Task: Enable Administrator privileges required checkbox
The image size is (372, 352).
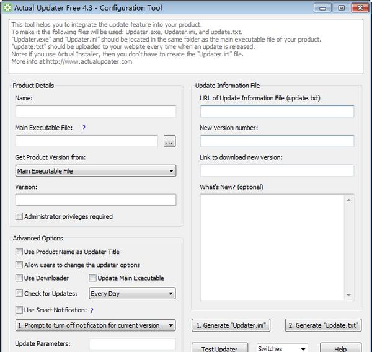Action: coord(19,217)
